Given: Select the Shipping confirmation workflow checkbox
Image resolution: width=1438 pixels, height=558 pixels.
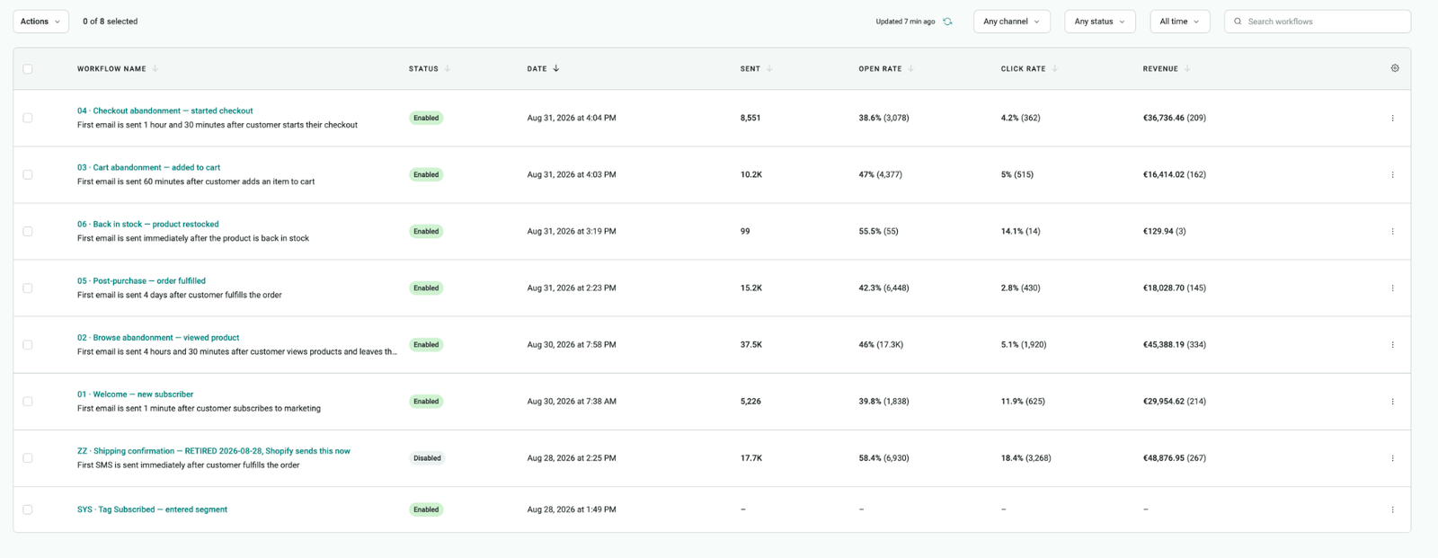Looking at the screenshot, I should pyautogui.click(x=28, y=458).
